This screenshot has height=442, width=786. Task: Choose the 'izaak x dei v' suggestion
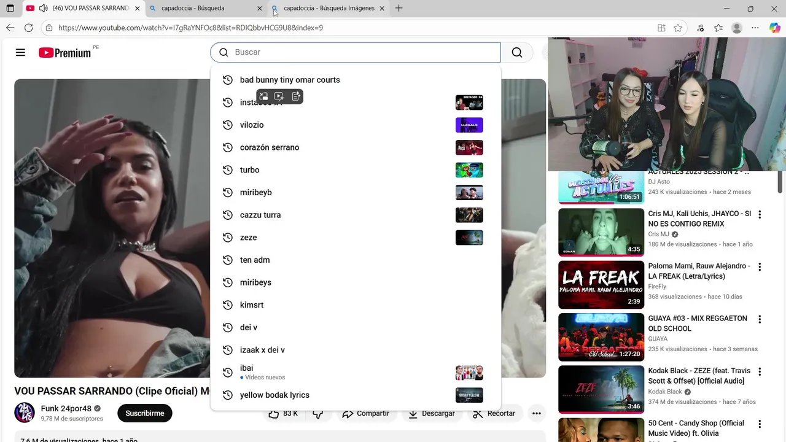pos(356,350)
